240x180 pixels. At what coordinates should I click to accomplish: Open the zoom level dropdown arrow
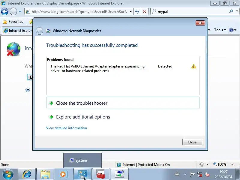232,164
